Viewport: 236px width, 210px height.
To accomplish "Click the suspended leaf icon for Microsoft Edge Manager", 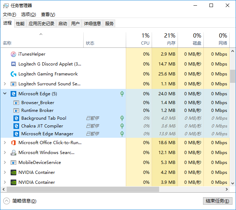I will point(122,134).
